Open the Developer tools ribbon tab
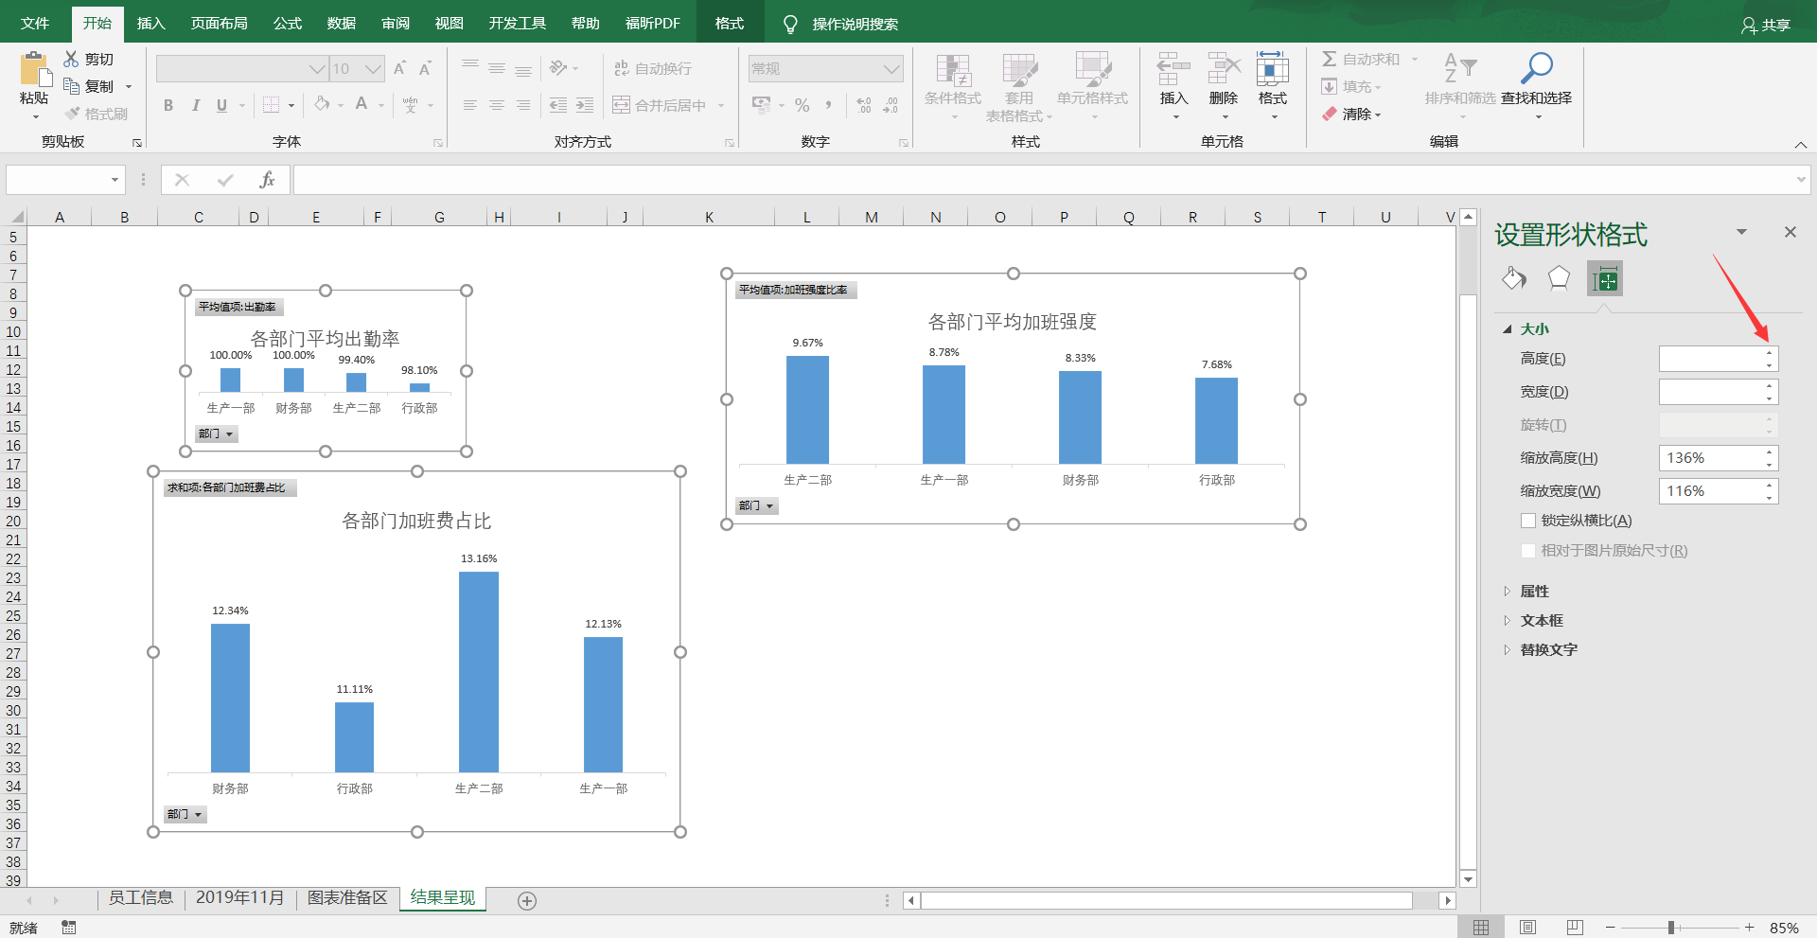Image resolution: width=1817 pixels, height=938 pixels. pyautogui.click(x=518, y=24)
